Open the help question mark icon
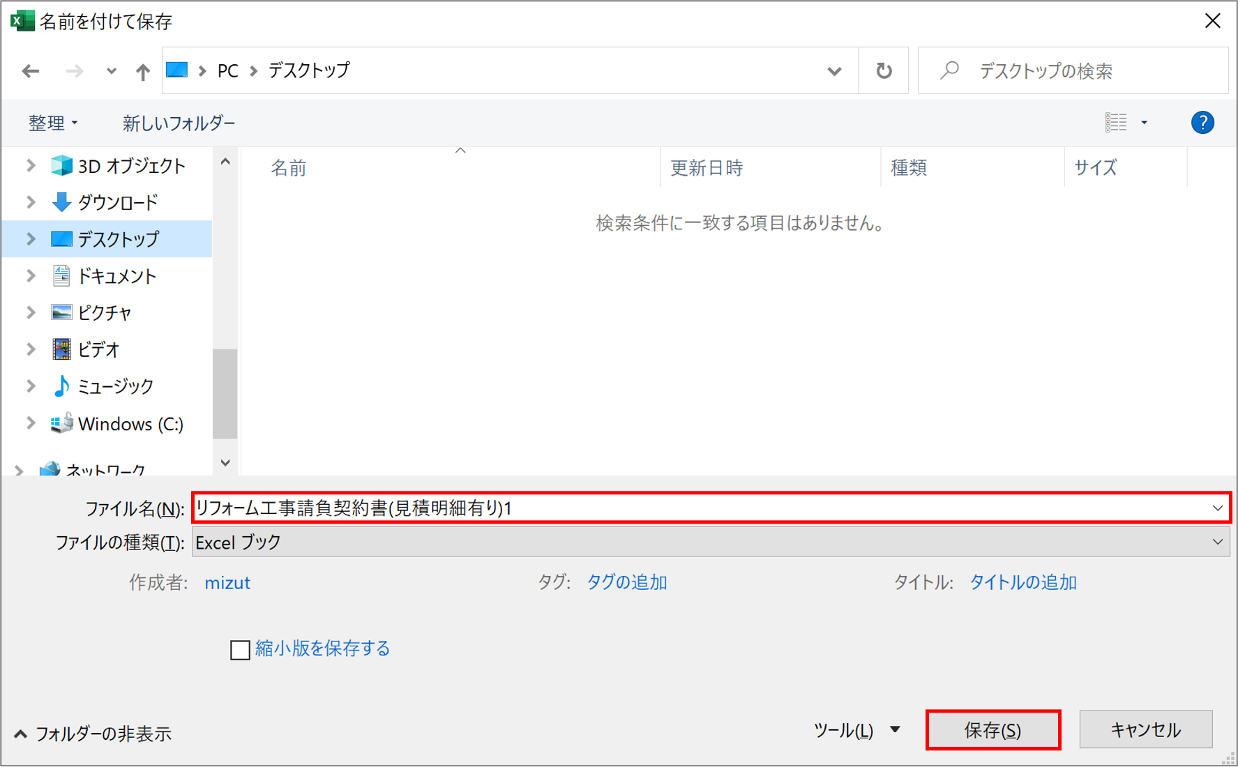 pos(1202,123)
